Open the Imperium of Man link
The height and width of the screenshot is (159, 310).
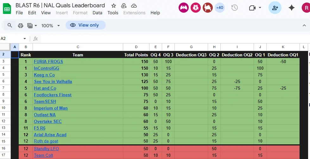click(x=51, y=108)
